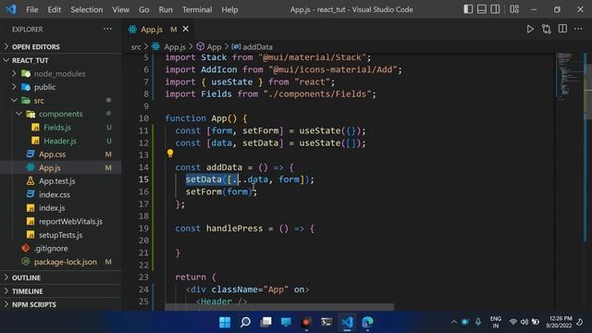Expand the node_modules folder
Viewport: 592px width, 333px height.
[60, 74]
